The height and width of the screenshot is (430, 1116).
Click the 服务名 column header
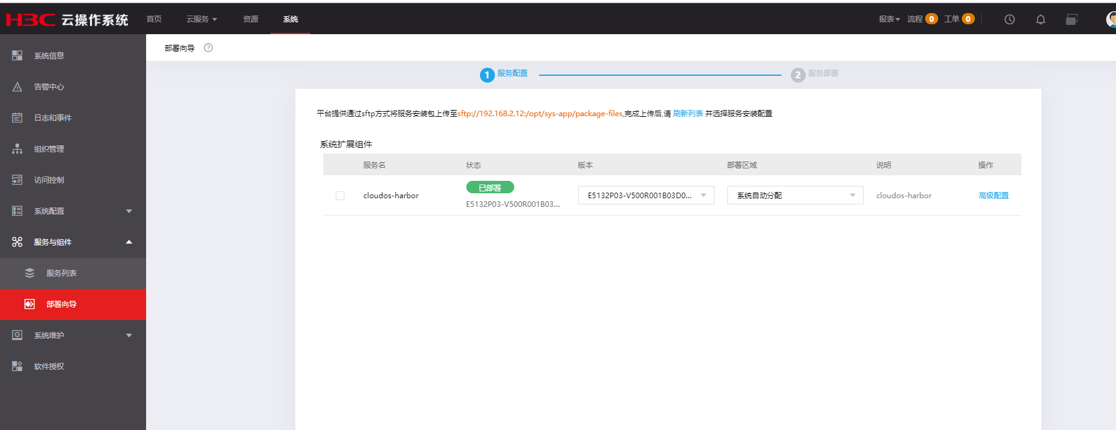click(x=374, y=165)
